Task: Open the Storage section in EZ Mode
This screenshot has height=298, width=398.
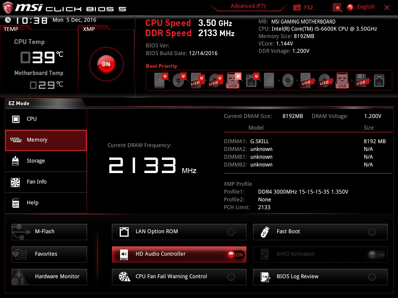Action: coord(46,161)
